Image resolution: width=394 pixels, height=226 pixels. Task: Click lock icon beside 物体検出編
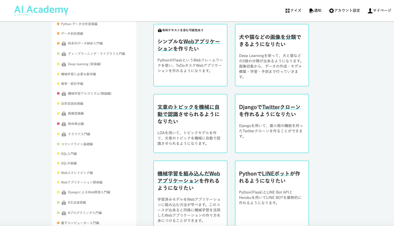click(64, 124)
